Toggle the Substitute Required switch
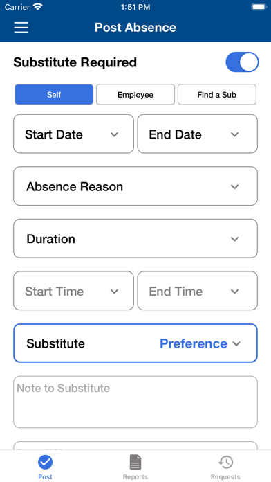Image resolution: width=271 pixels, height=482 pixels. click(242, 62)
